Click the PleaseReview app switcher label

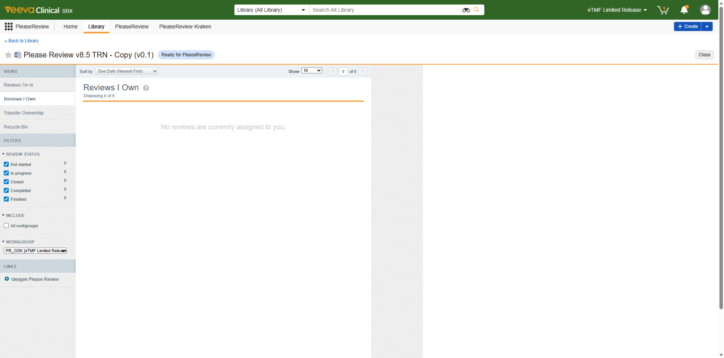[32, 26]
